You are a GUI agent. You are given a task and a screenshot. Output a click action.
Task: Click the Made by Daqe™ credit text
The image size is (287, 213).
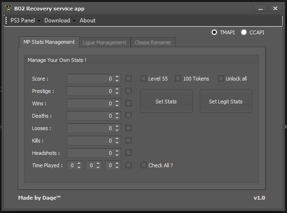point(40,198)
